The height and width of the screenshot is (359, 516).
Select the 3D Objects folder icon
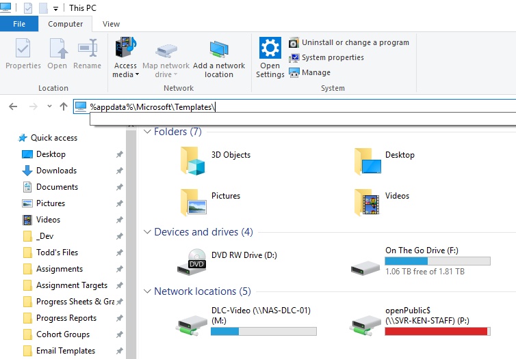pyautogui.click(x=192, y=161)
